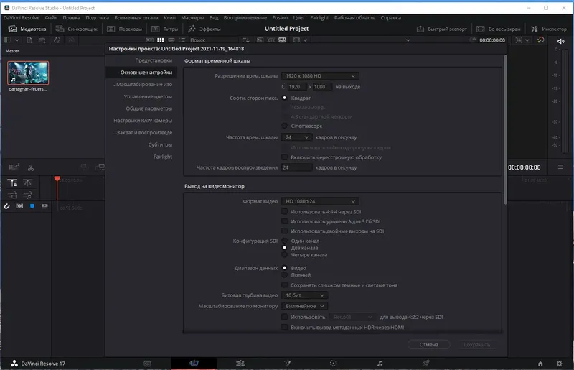Enable interlace processing checkbox
Viewport: 574px width, 370px height.
pos(284,157)
